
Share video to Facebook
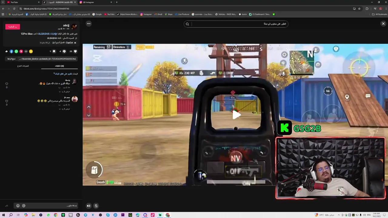click(12, 51)
